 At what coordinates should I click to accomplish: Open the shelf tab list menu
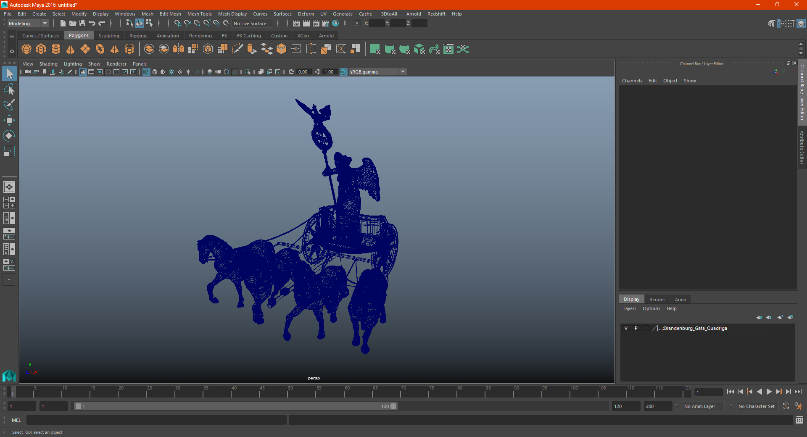coord(12,37)
